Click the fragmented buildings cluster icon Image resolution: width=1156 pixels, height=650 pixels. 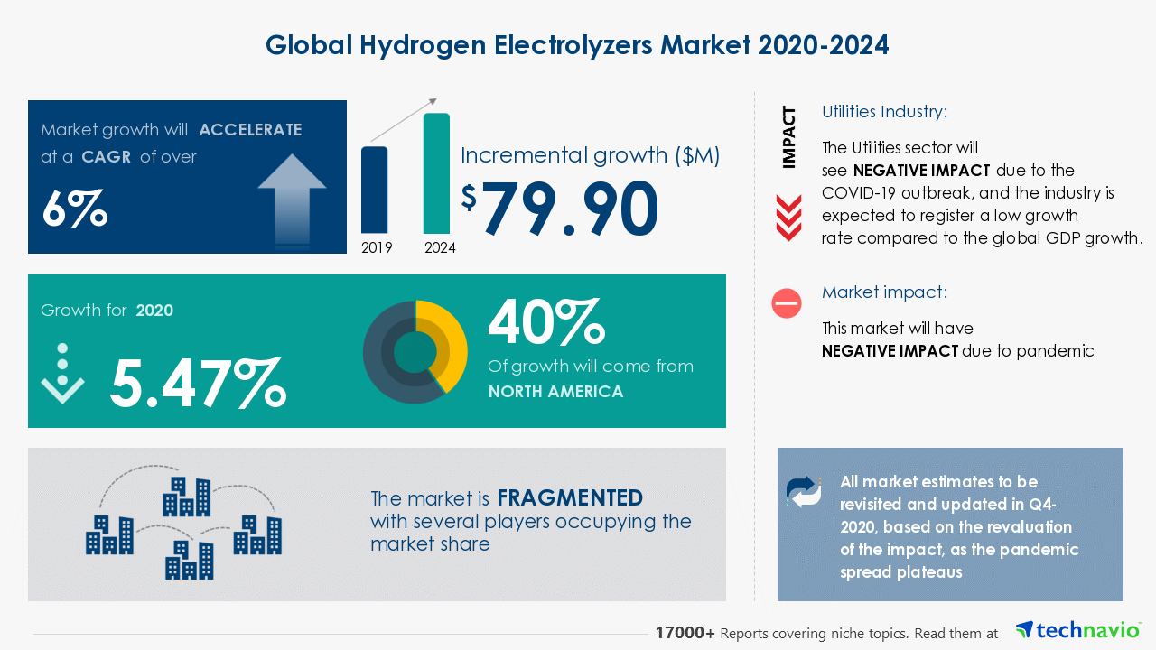[184, 523]
